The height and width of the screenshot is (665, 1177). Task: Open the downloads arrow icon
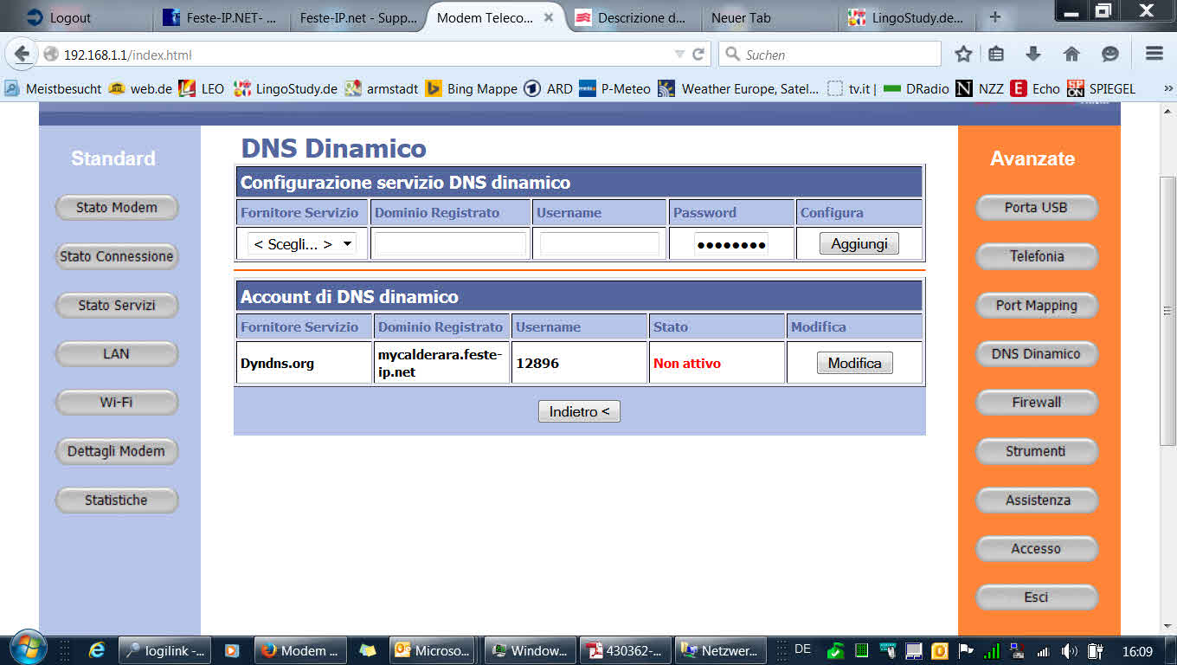1032,53
